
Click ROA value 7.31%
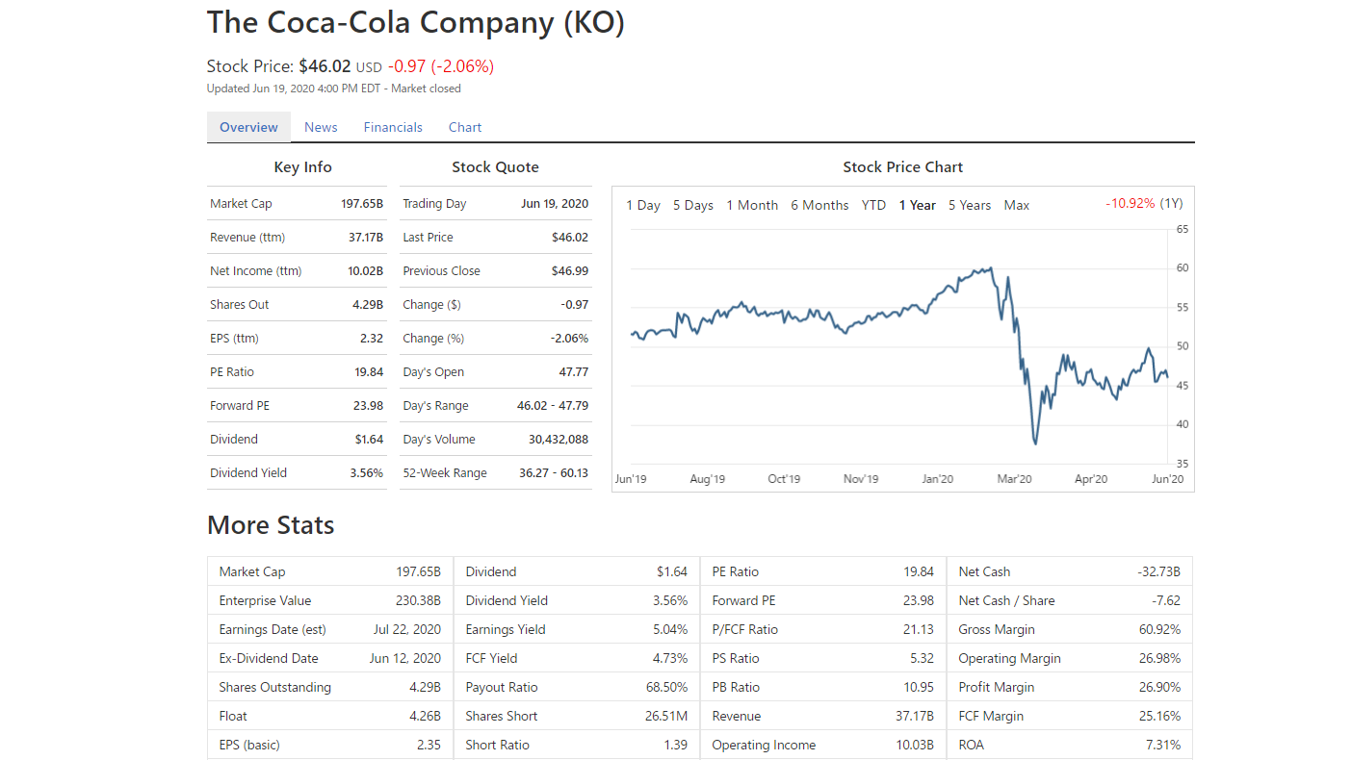1163,746
